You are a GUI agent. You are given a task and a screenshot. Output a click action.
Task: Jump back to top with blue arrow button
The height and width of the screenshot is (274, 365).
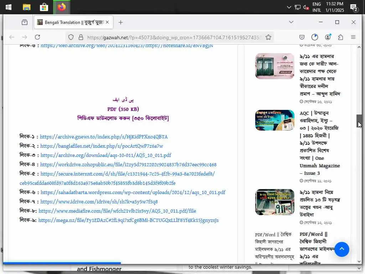click(x=342, y=249)
